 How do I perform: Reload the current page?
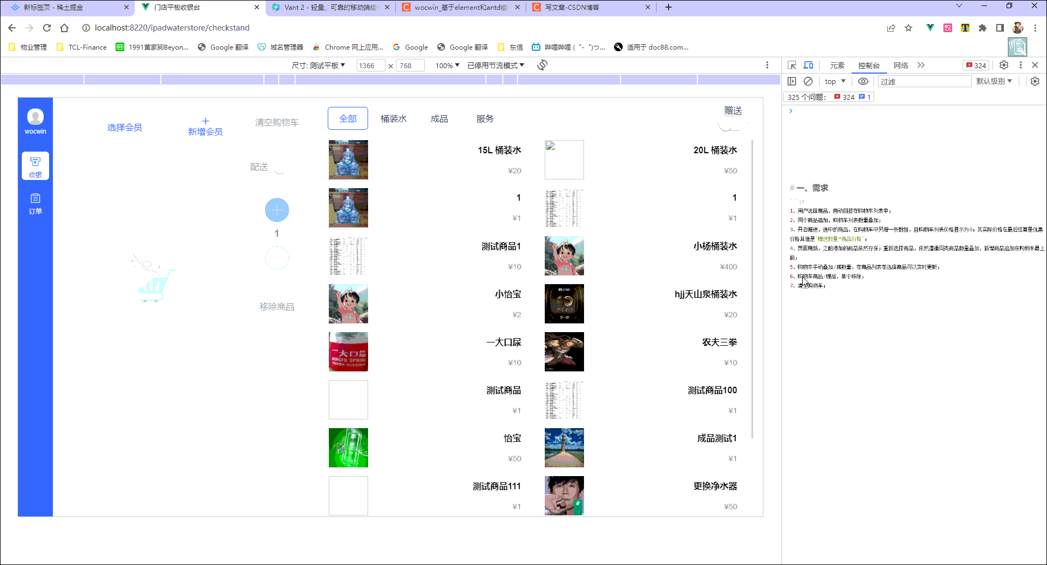click(47, 28)
